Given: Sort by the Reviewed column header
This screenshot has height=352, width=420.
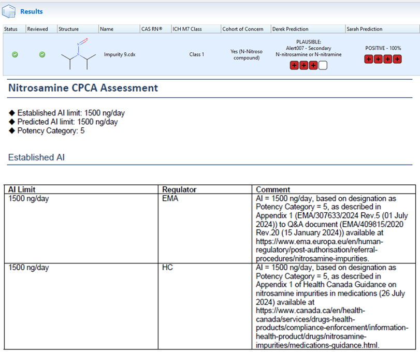Looking at the screenshot, I should pos(41,29).
